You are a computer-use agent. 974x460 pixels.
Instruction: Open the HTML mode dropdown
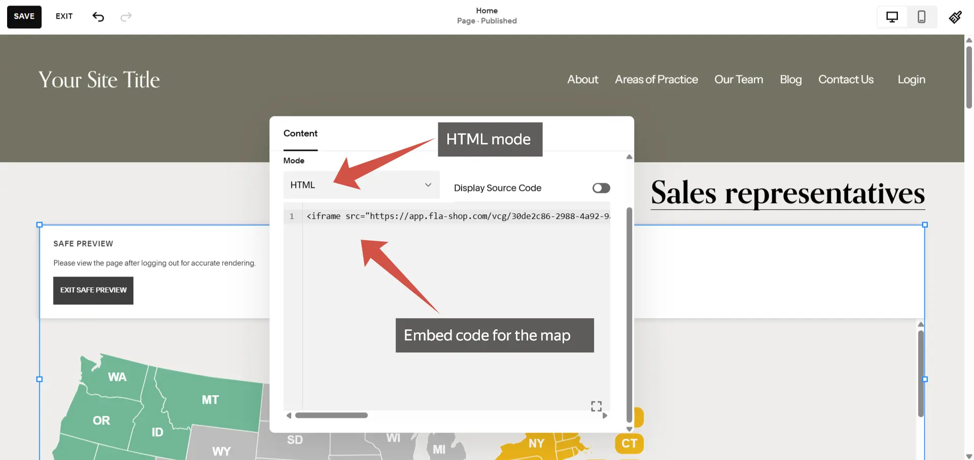(x=361, y=185)
